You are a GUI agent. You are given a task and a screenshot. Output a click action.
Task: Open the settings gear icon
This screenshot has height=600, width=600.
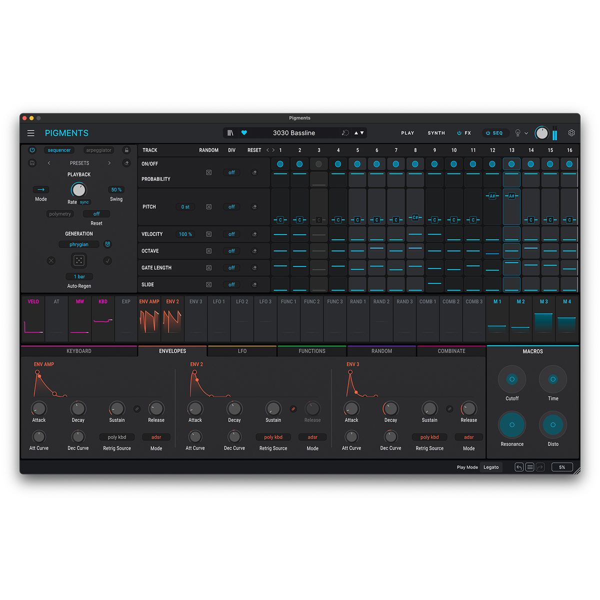571,133
